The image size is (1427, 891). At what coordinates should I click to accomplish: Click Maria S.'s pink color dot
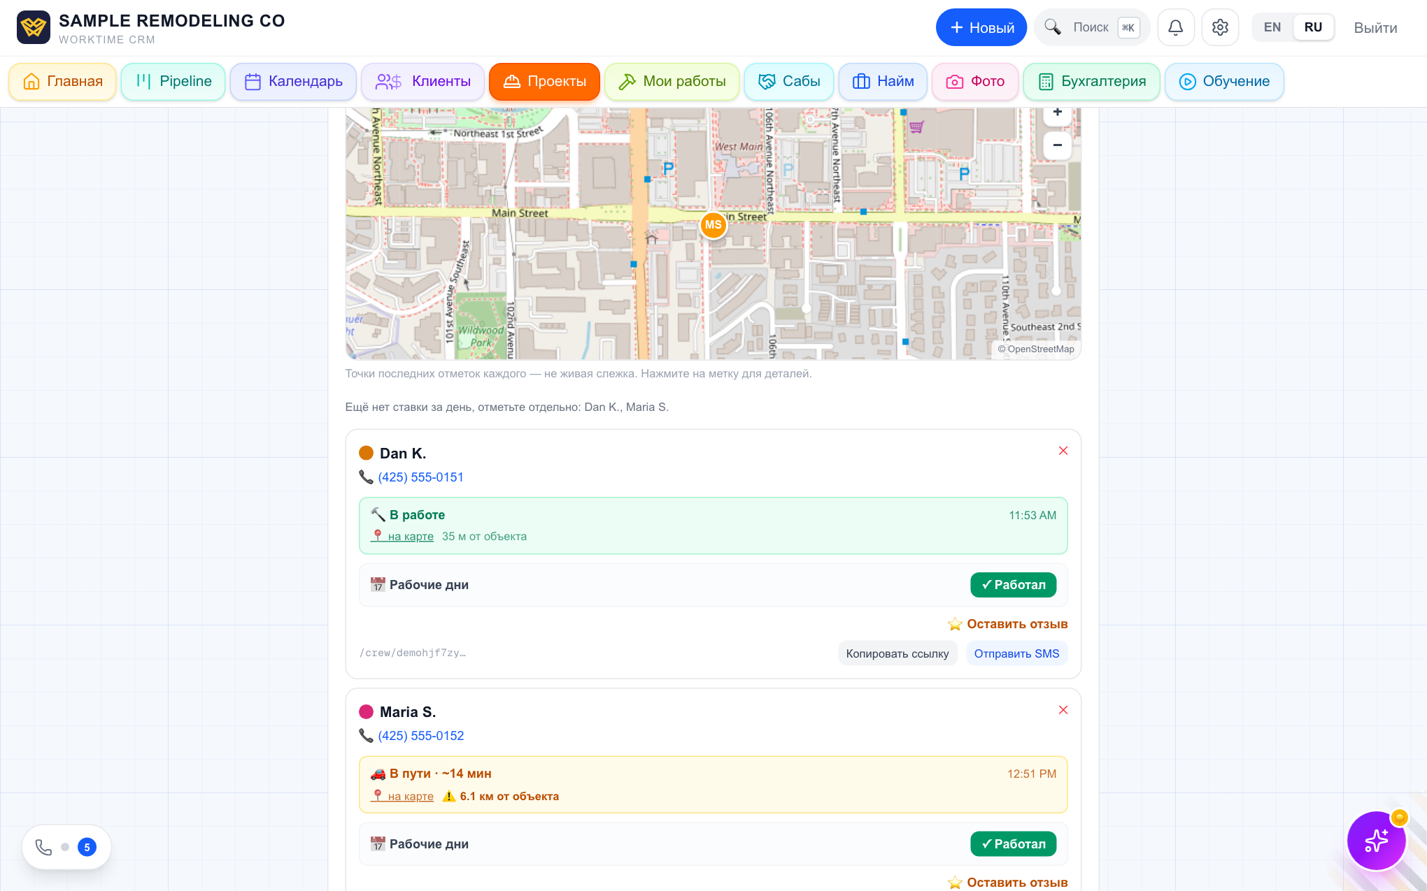point(366,711)
